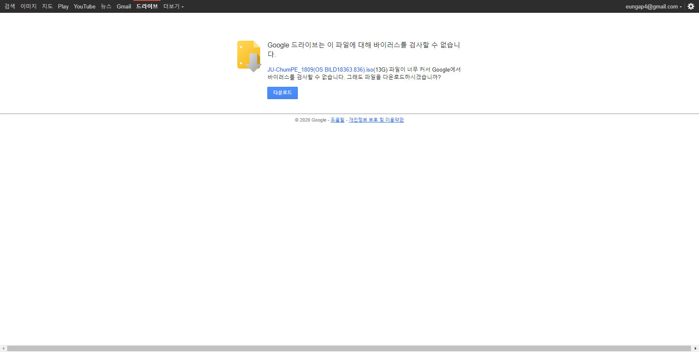Viewport: 699px width, 352px height.
Task: Go to Gmail from the top bar
Action: point(124,6)
